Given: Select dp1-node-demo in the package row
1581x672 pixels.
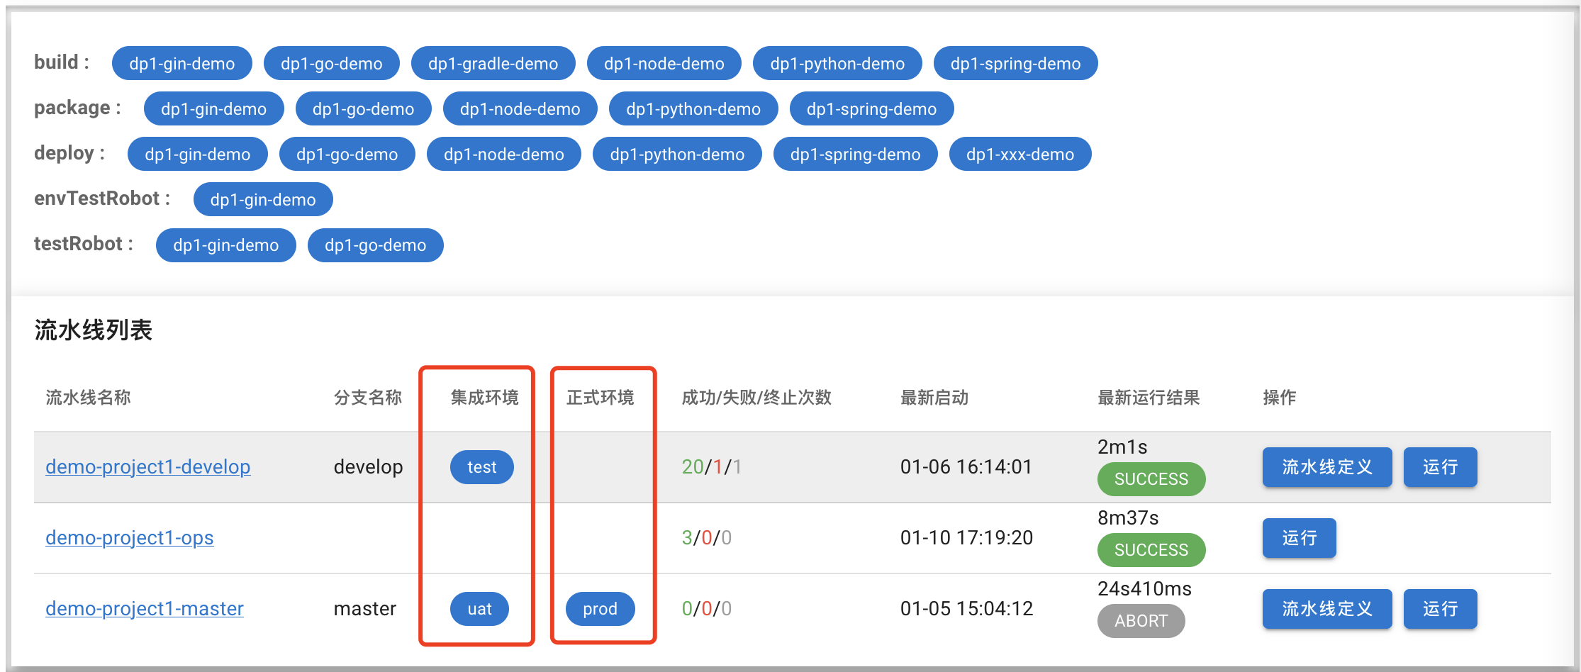Looking at the screenshot, I should click(x=520, y=108).
